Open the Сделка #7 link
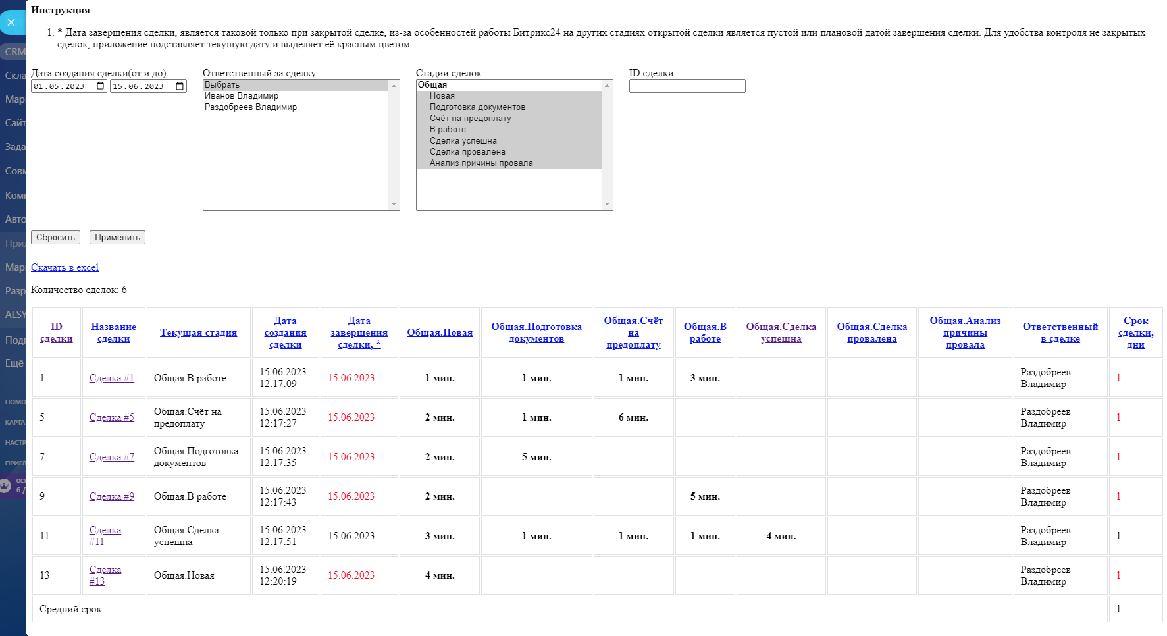 click(x=112, y=457)
